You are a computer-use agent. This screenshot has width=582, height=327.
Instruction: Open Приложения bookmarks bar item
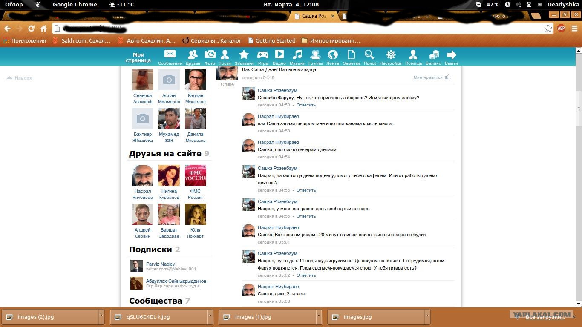point(25,41)
